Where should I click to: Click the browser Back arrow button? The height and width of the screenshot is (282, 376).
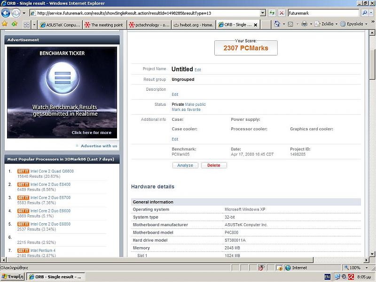pyautogui.click(x=6, y=13)
